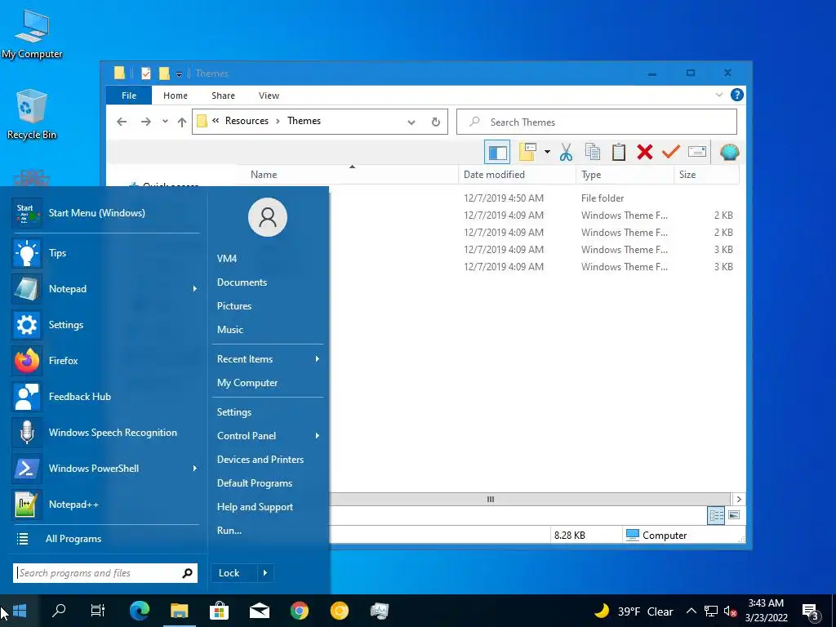
Task: Show hidden system tray icons chevron
Action: [x=691, y=611]
